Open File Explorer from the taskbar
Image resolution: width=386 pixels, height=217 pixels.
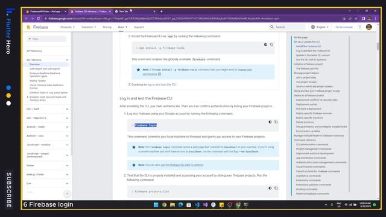coord(172,205)
